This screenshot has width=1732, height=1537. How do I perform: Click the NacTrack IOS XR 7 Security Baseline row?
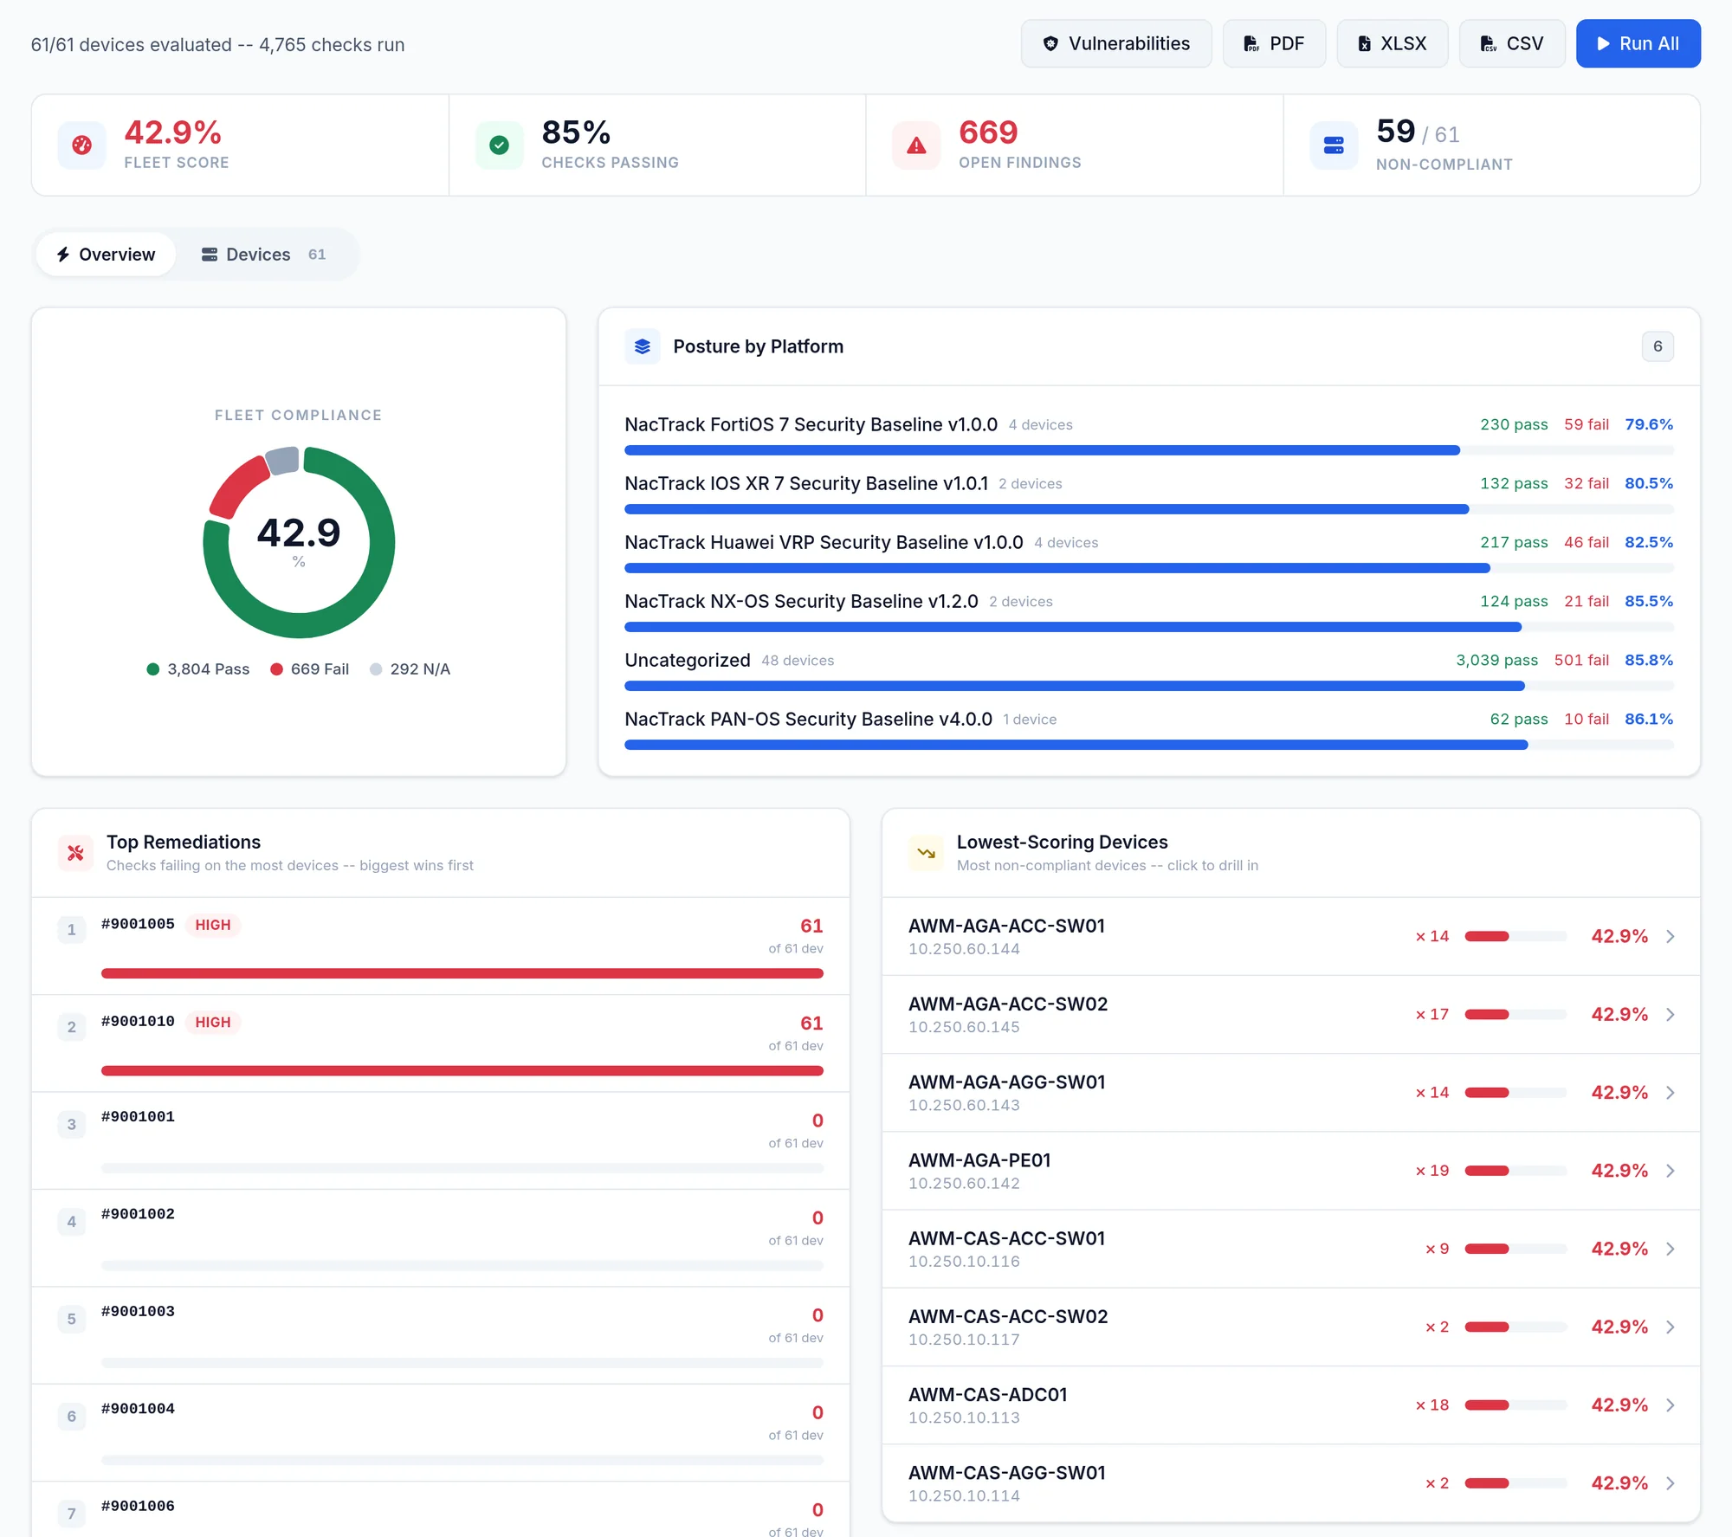[x=1149, y=494]
